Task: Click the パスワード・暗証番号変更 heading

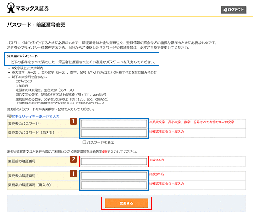Action: tap(36, 25)
